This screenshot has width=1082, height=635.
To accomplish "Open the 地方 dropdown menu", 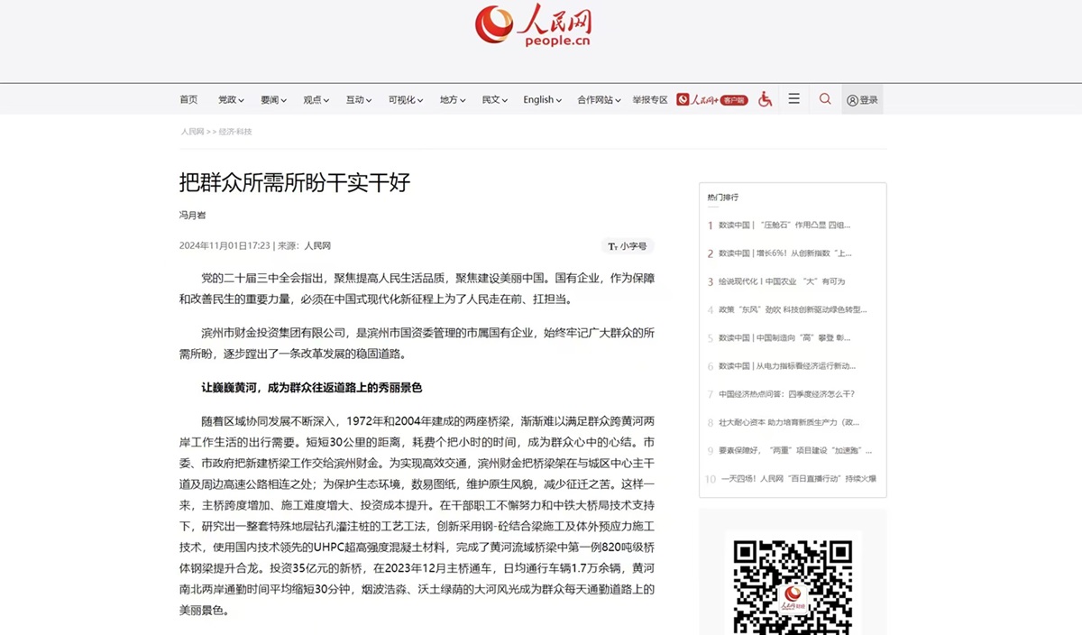I will tap(453, 100).
